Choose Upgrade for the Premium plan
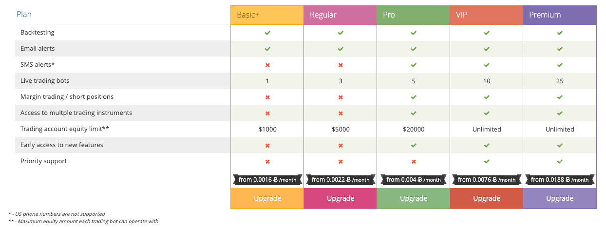606x227 pixels. pyautogui.click(x=559, y=198)
